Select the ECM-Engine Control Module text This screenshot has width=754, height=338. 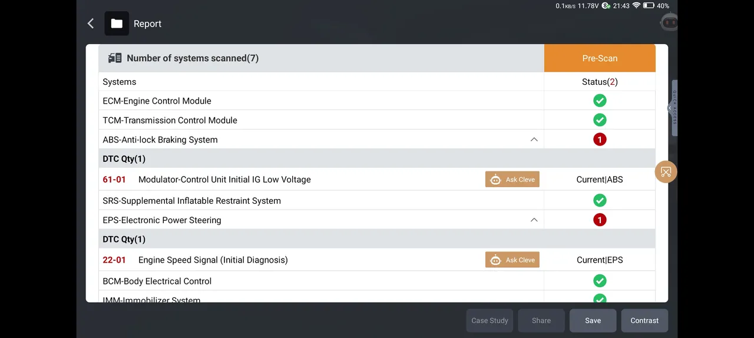(157, 101)
